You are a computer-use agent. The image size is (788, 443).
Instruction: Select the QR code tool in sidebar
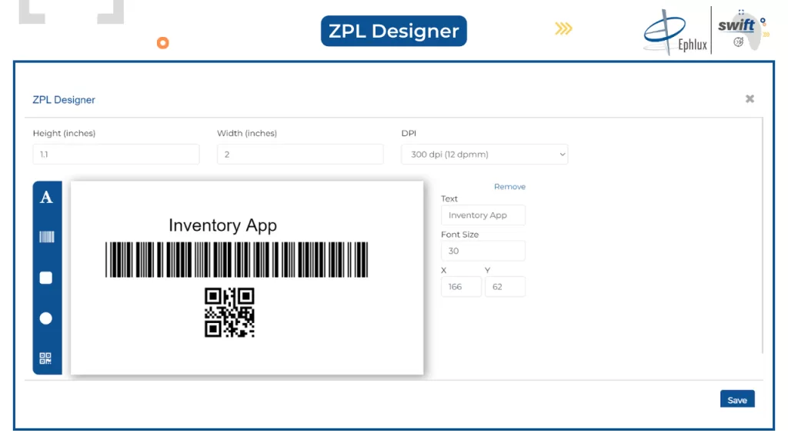tap(46, 358)
